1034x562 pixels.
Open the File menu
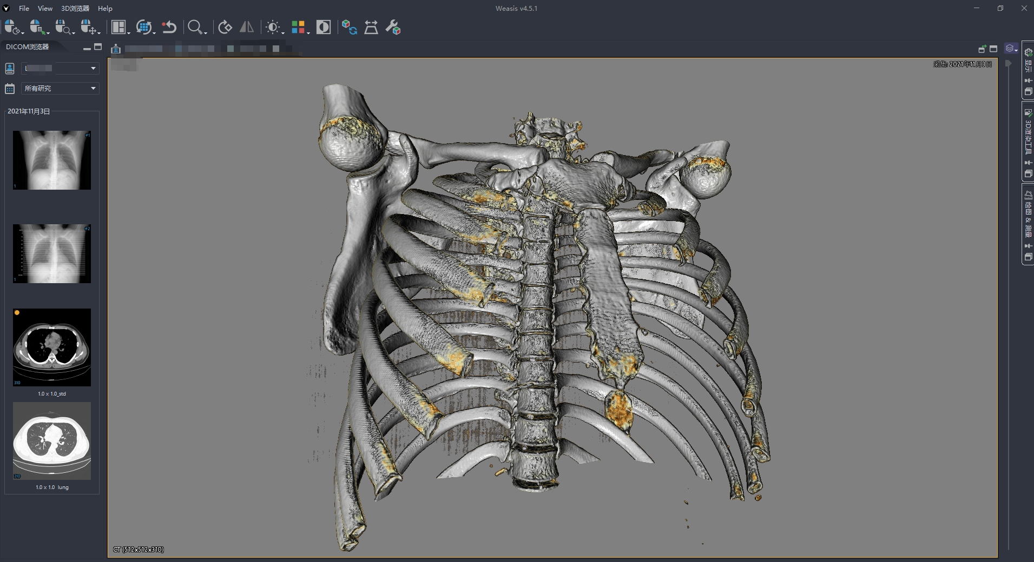[24, 8]
